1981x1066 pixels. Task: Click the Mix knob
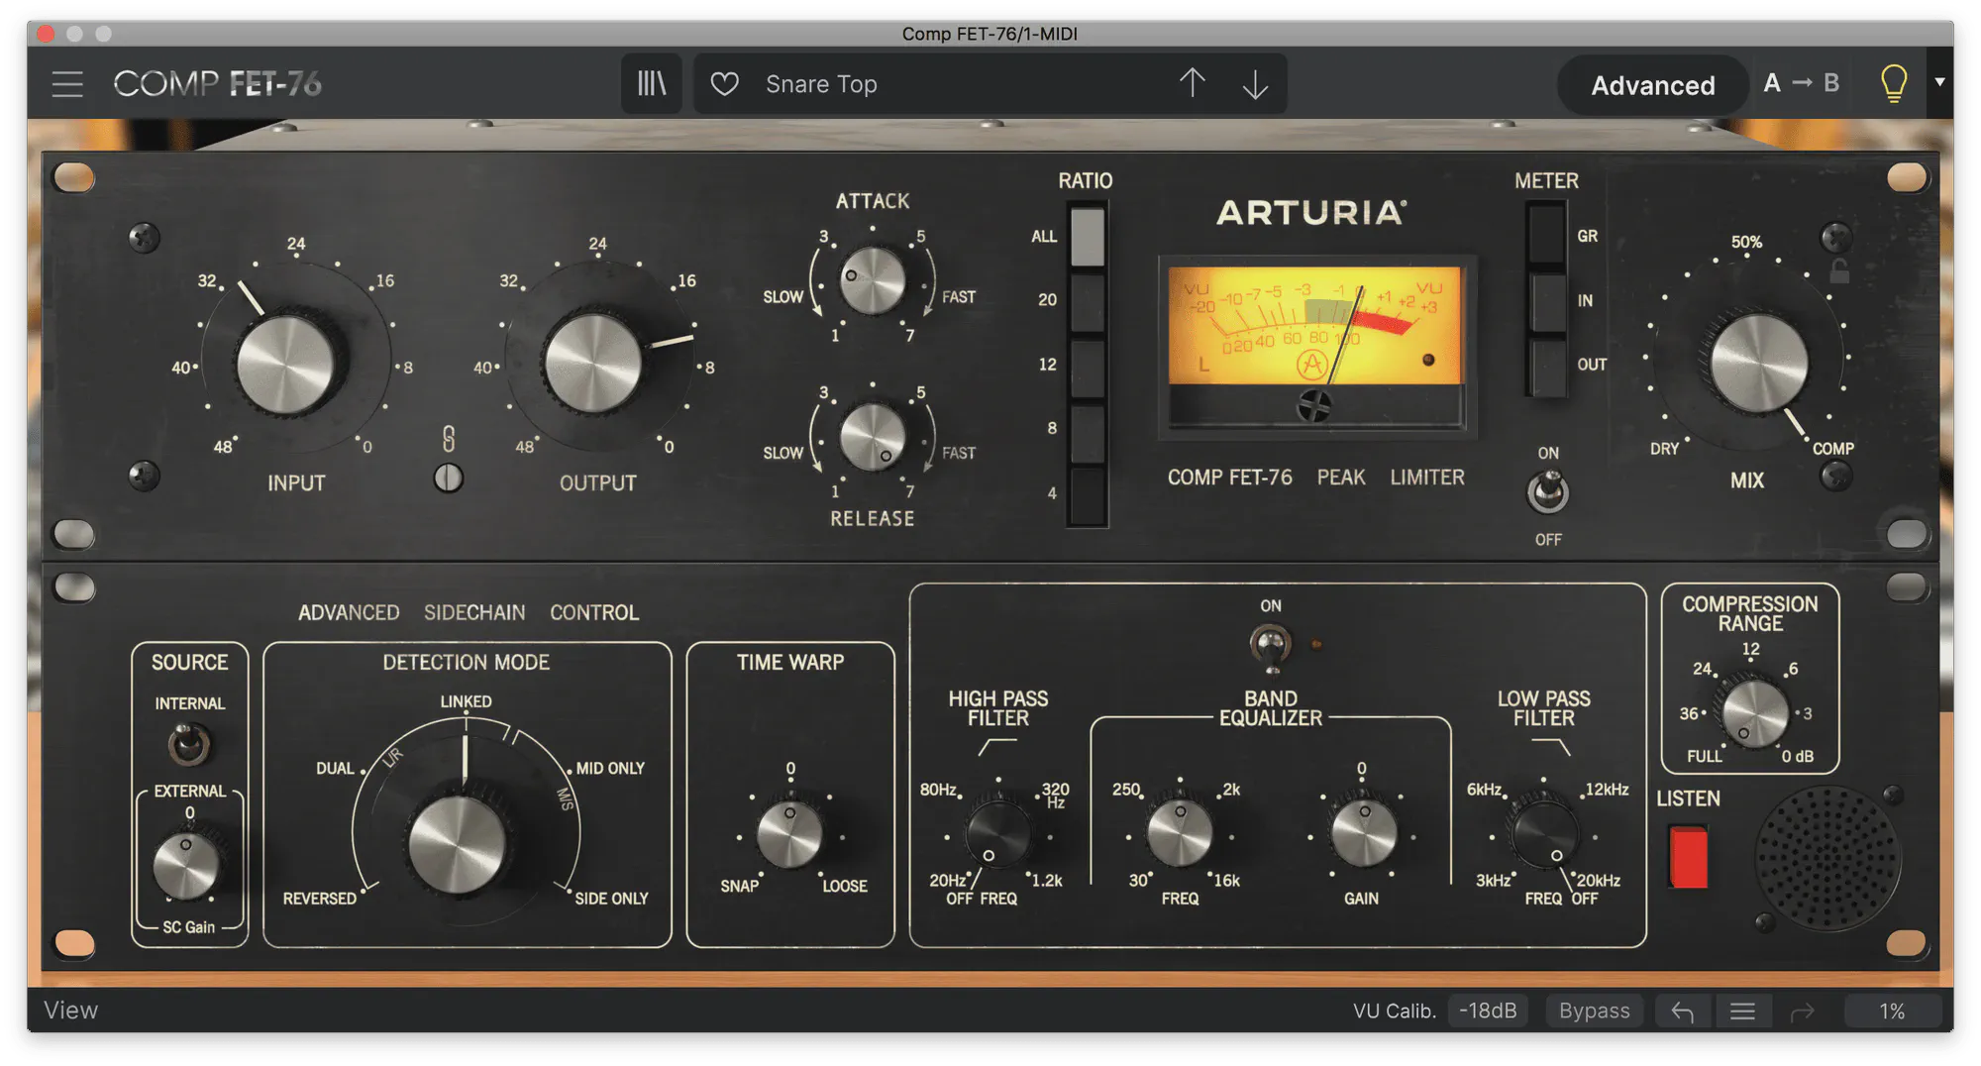tap(1758, 364)
